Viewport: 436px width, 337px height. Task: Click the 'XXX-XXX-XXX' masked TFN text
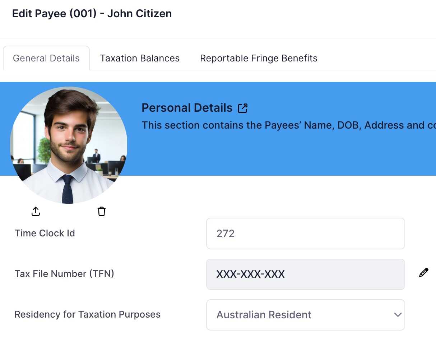tap(250, 274)
